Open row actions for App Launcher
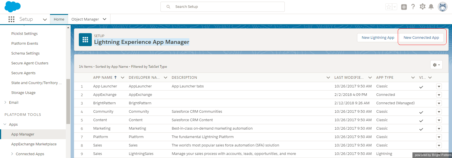 [x=439, y=86]
